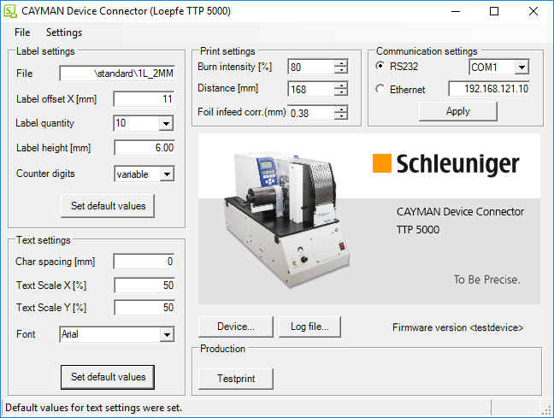Open the Device... dialog
554x418 pixels.
(236, 327)
